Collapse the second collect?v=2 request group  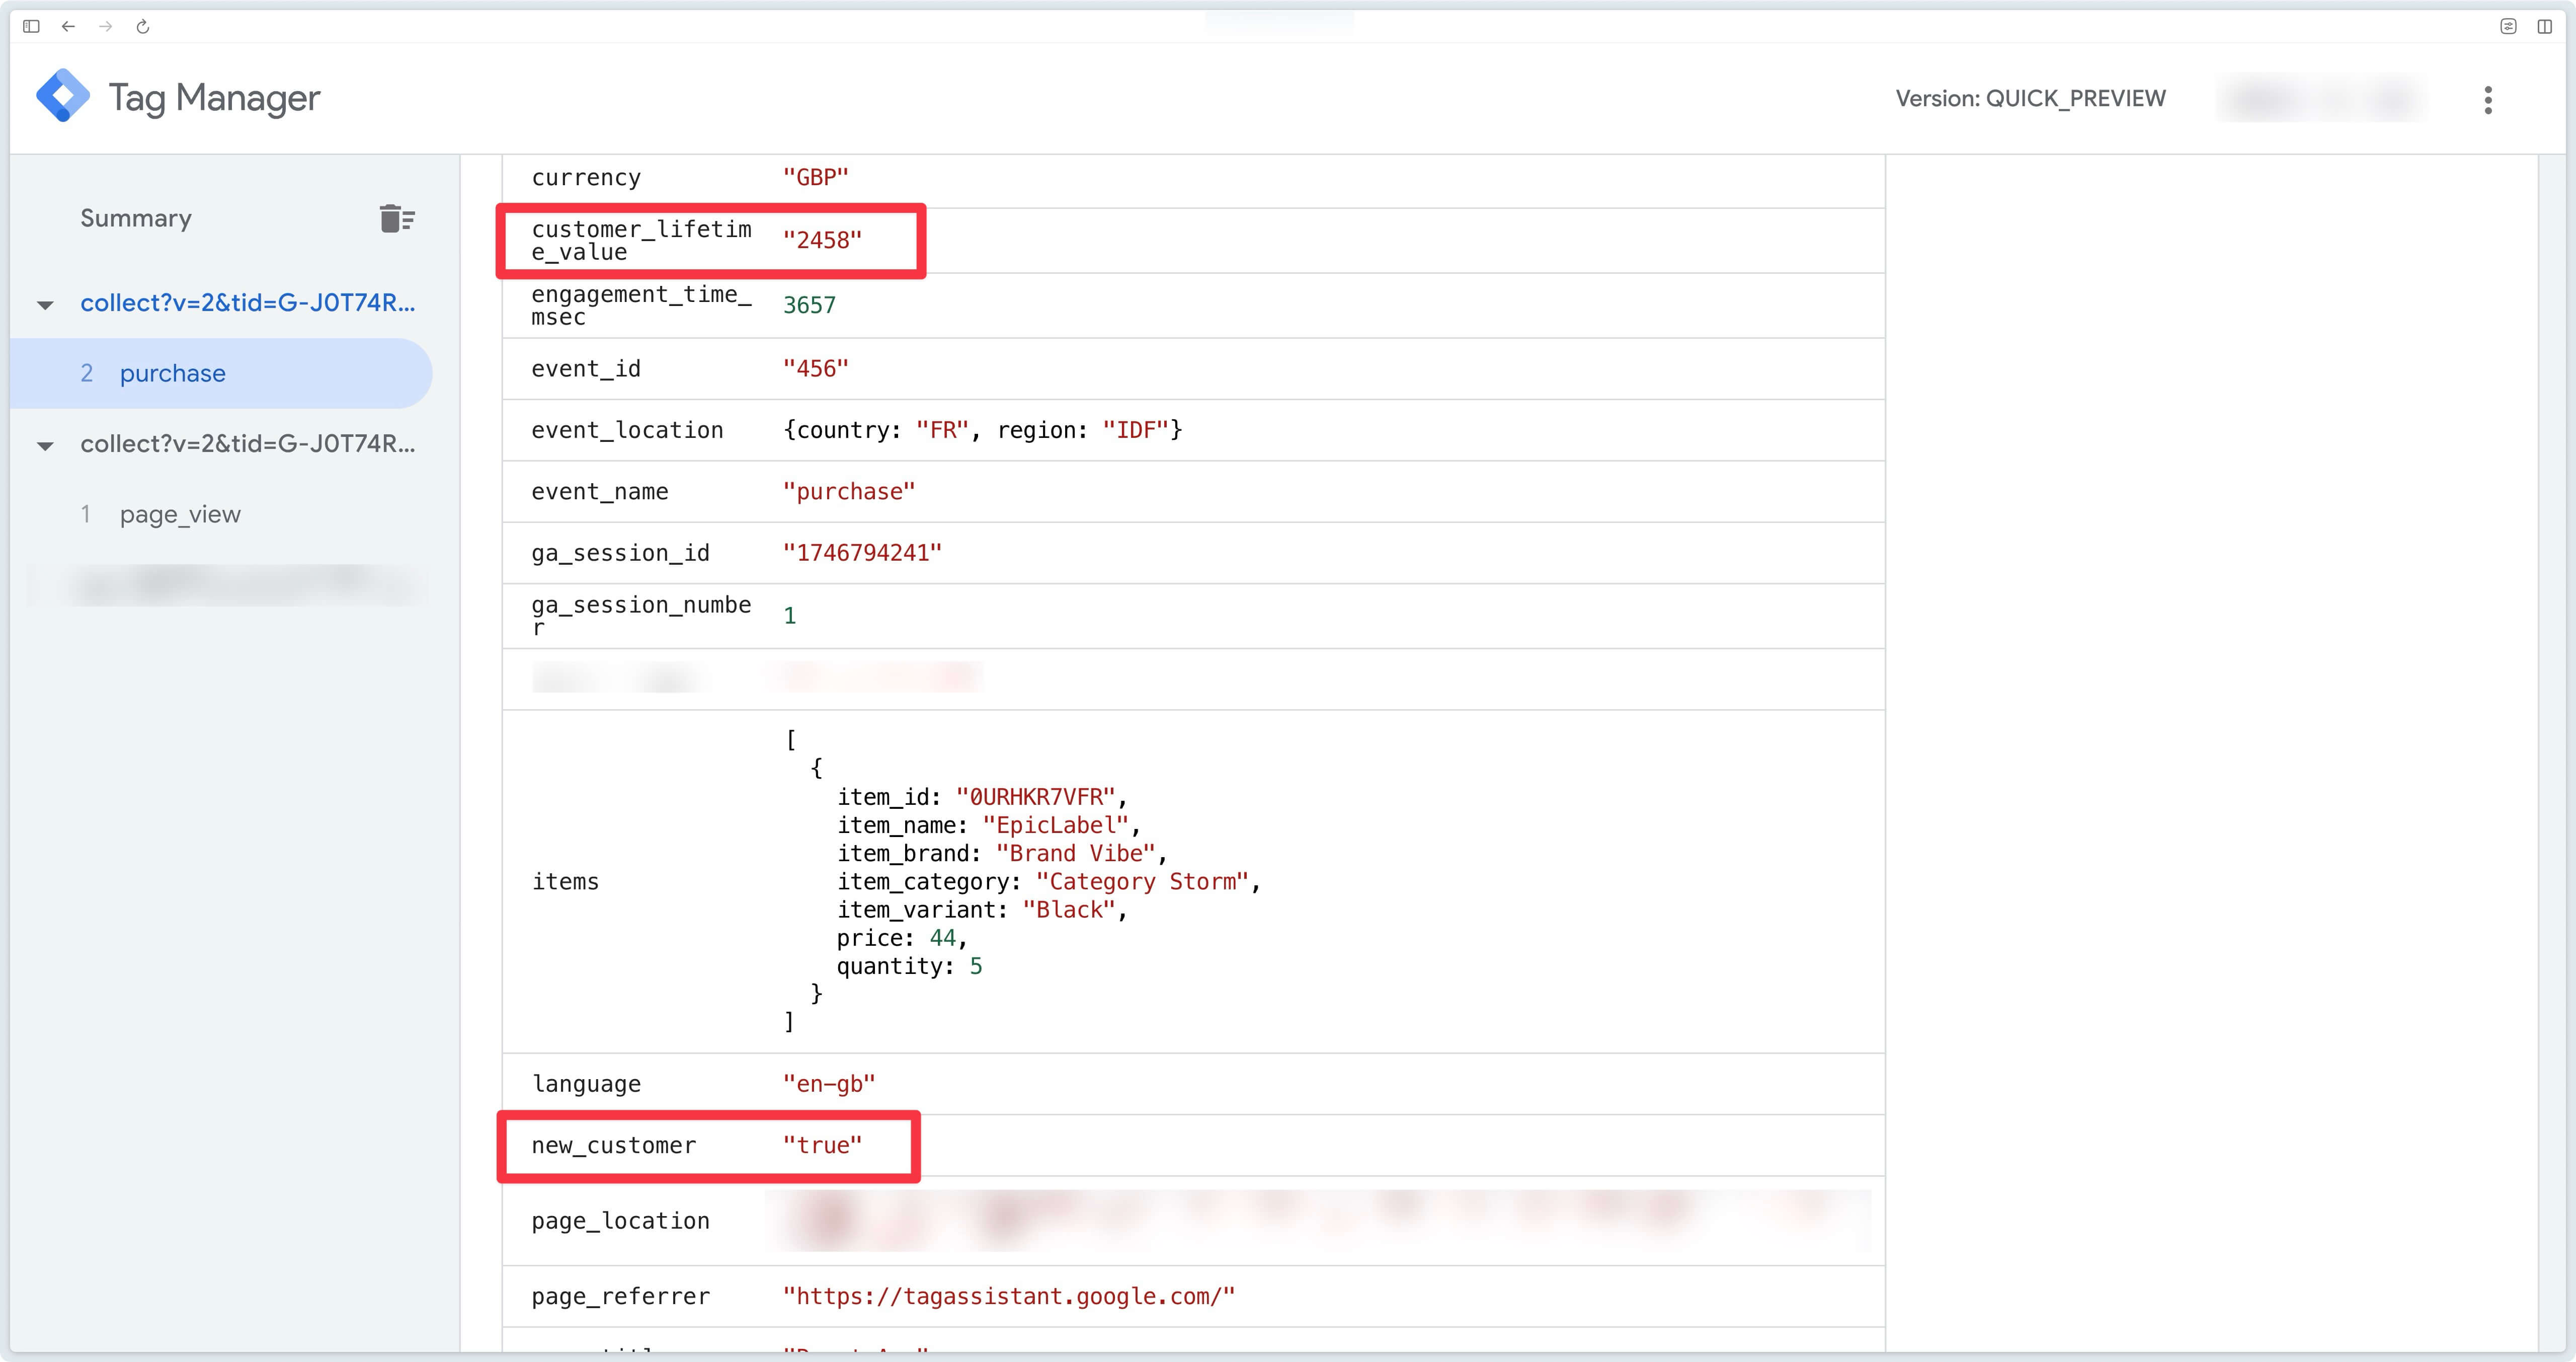[x=45, y=445]
